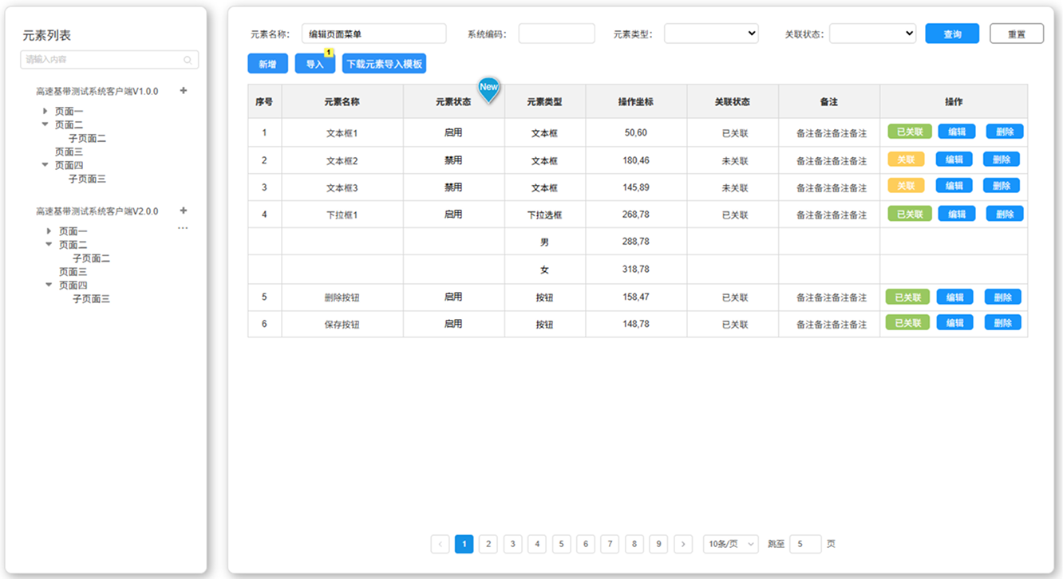Image resolution: width=1063 pixels, height=579 pixels.
Task: Expand 页面一 under V2.0.0 tree
Action: pyautogui.click(x=49, y=231)
